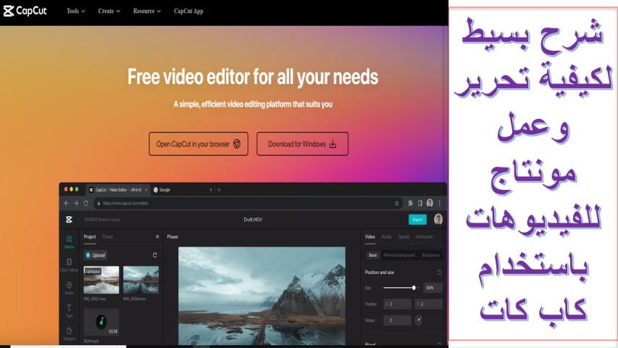Select Remove background sub-tab
The image size is (618, 348).
click(399, 255)
